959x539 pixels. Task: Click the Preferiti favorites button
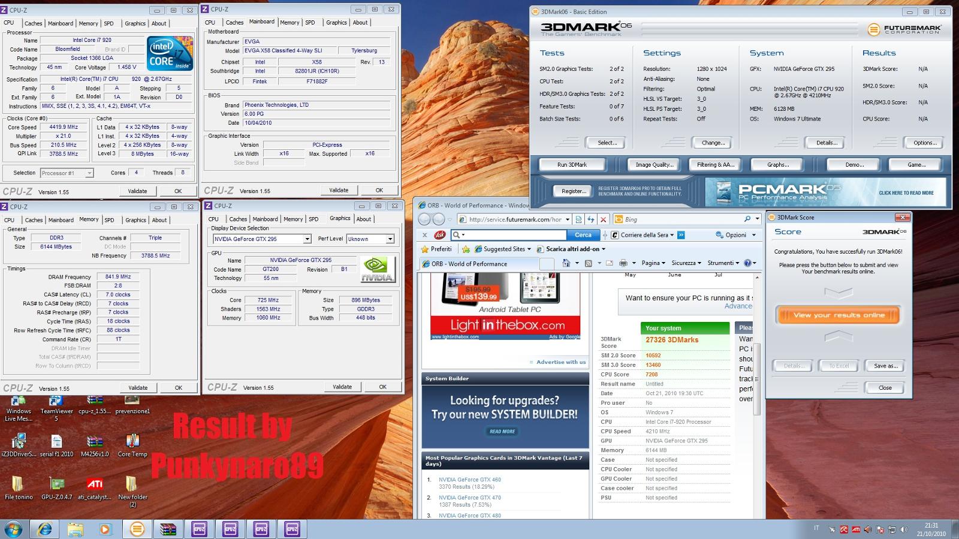(x=437, y=249)
